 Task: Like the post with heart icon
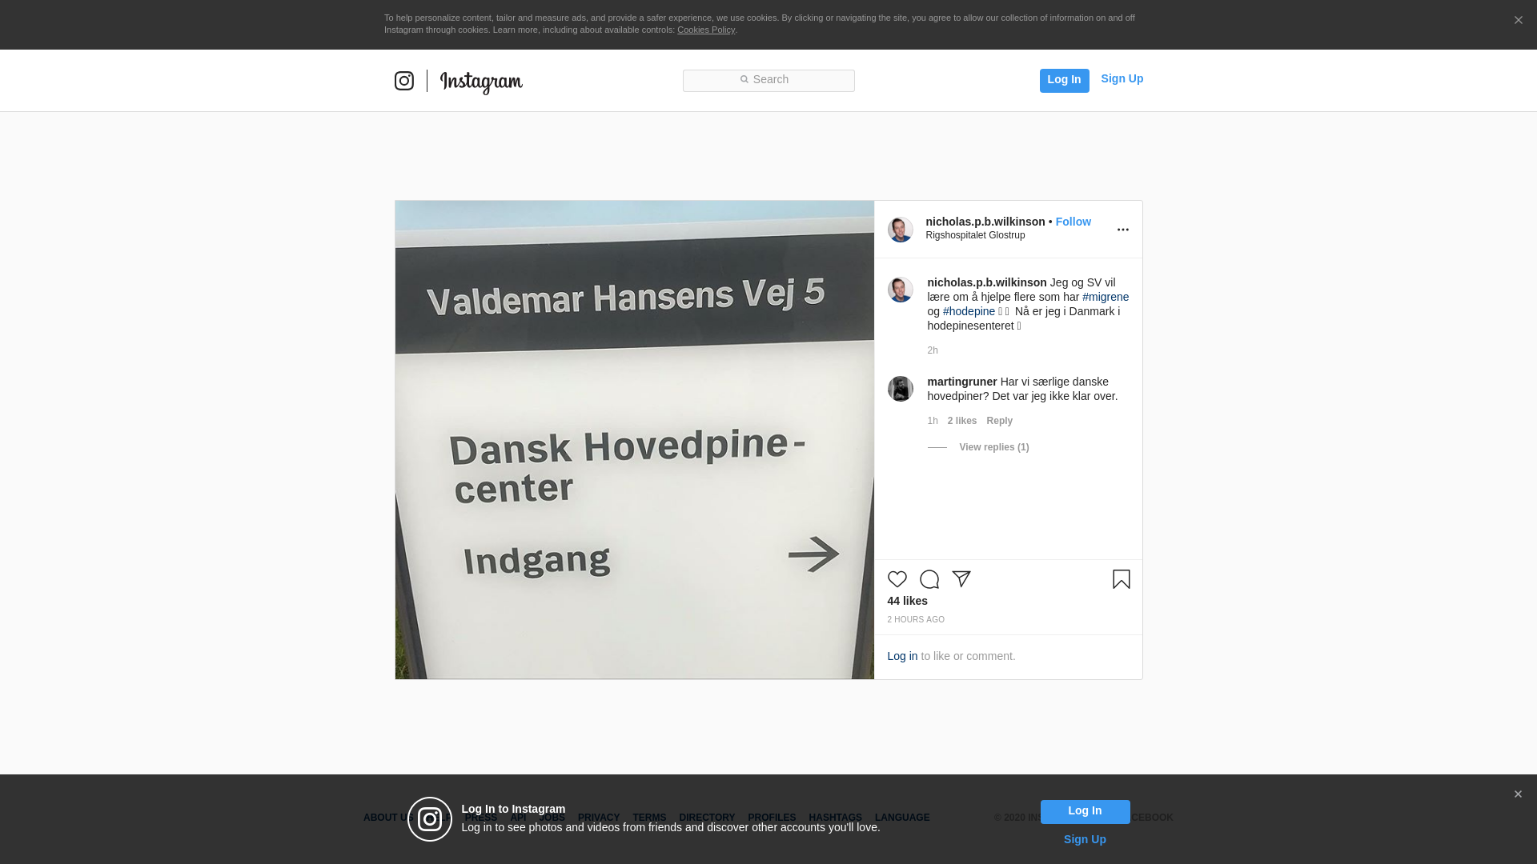point(897,579)
